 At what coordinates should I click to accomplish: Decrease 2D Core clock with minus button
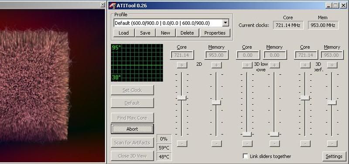point(182,144)
